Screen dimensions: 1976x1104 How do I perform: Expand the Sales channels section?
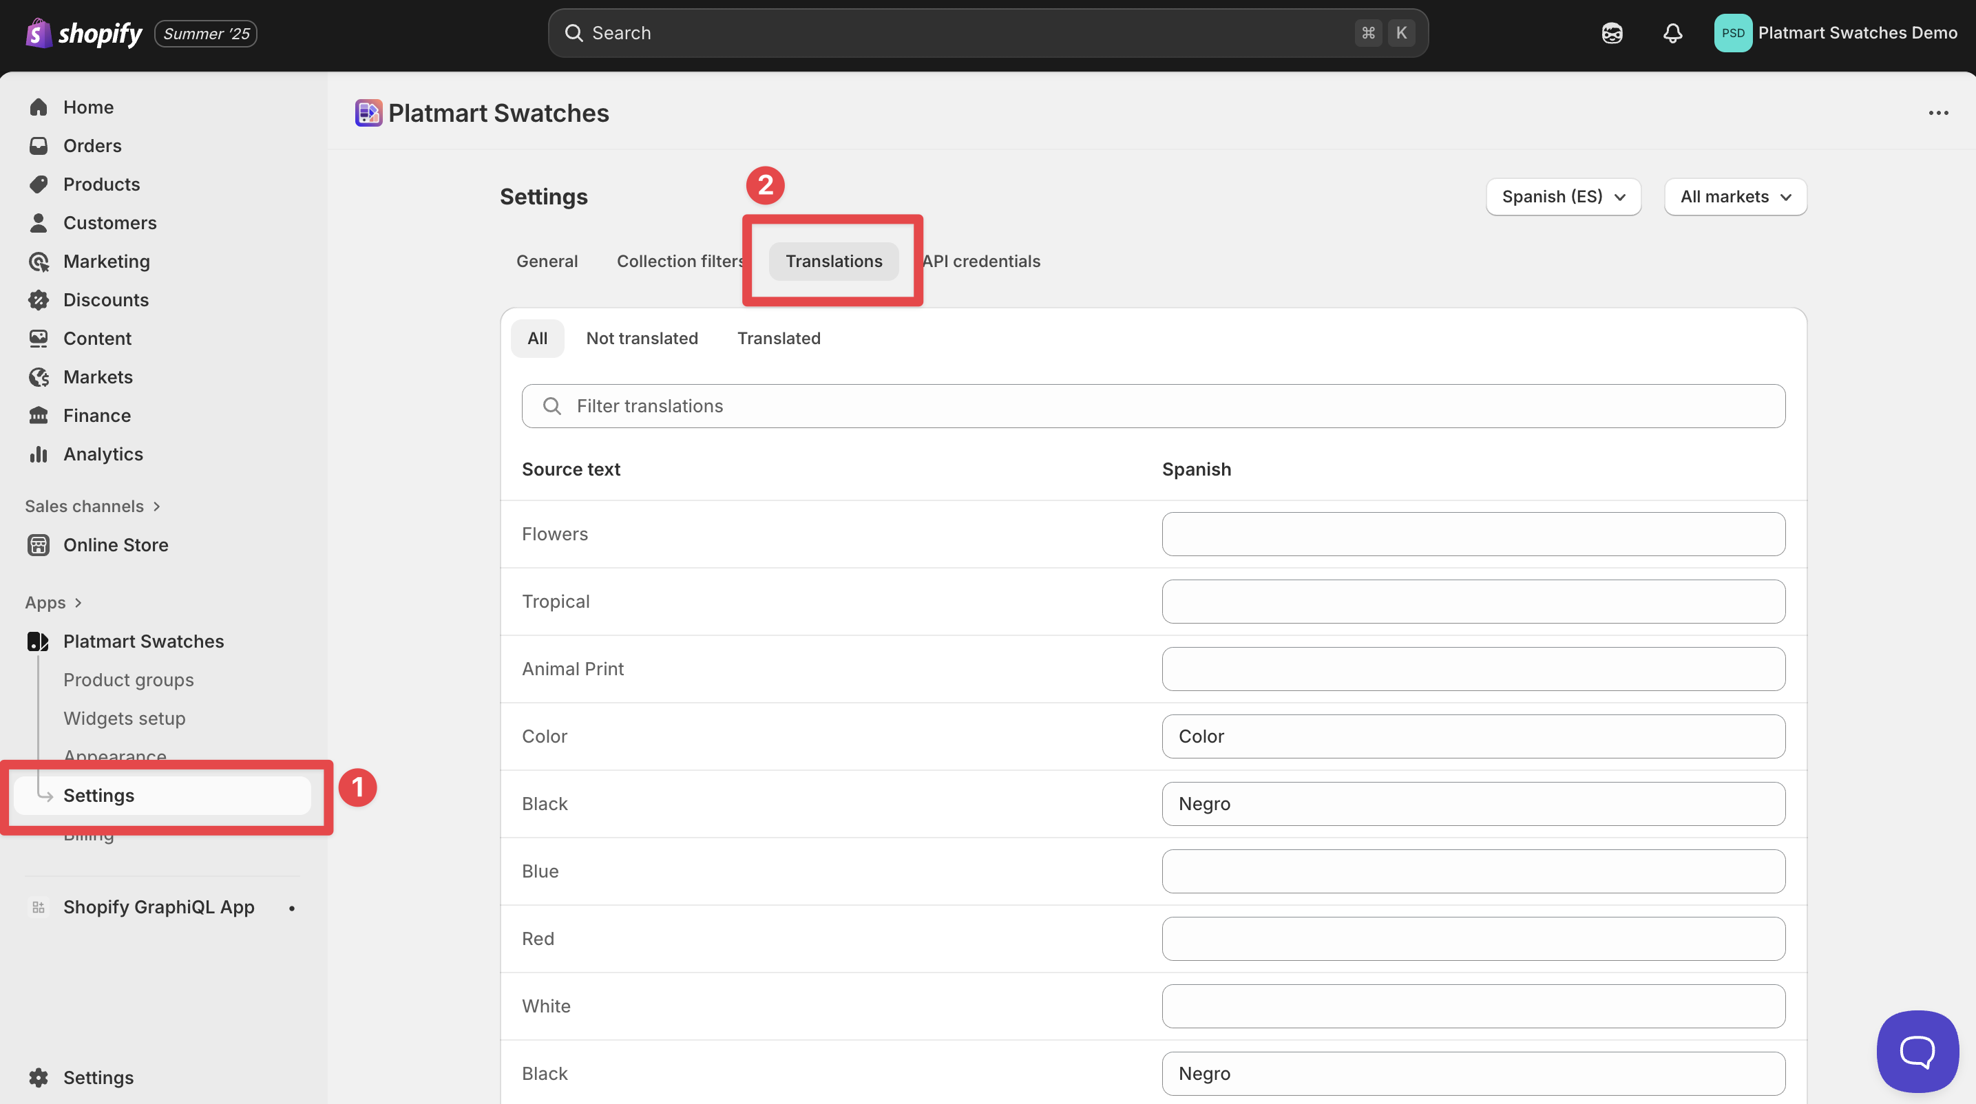tap(92, 507)
